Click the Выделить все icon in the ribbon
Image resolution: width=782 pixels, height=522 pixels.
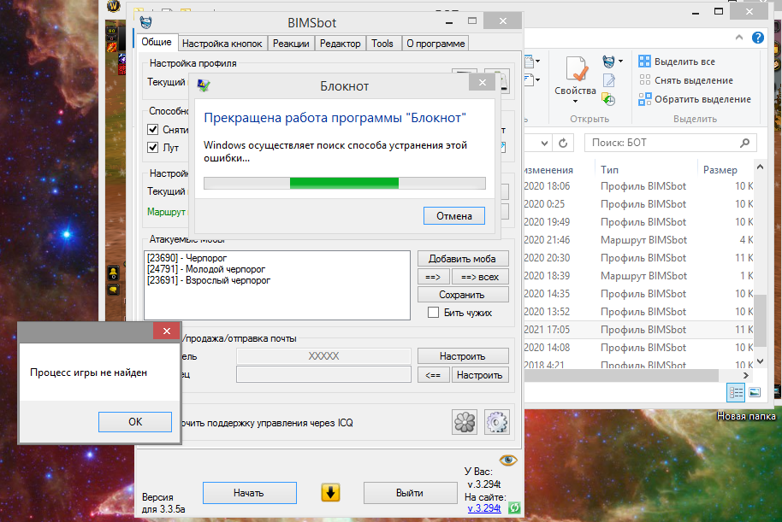(645, 62)
